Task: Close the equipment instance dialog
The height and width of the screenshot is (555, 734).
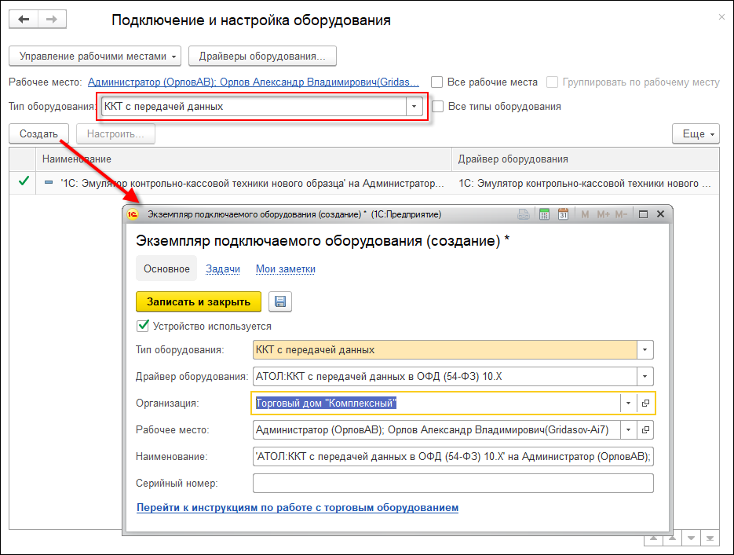Action: click(660, 214)
